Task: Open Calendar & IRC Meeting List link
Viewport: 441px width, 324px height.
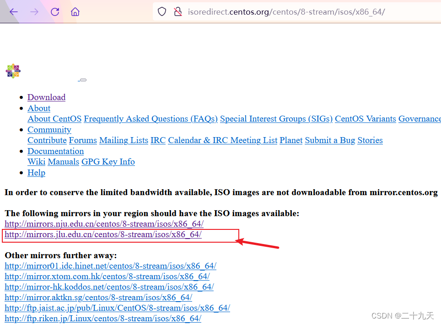Action: click(223, 140)
